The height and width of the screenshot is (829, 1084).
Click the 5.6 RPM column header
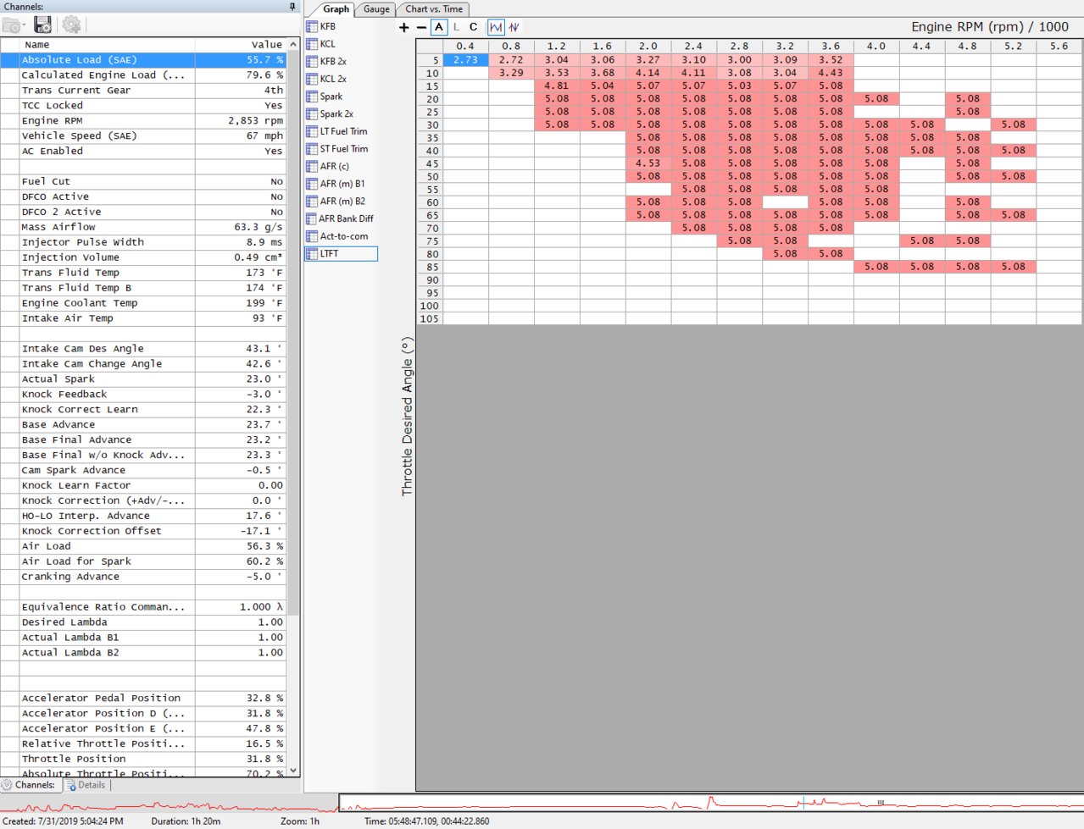(1059, 47)
